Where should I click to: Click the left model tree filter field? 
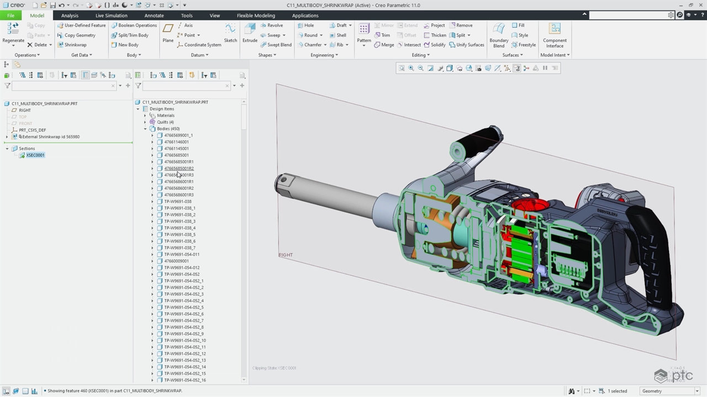[61, 86]
